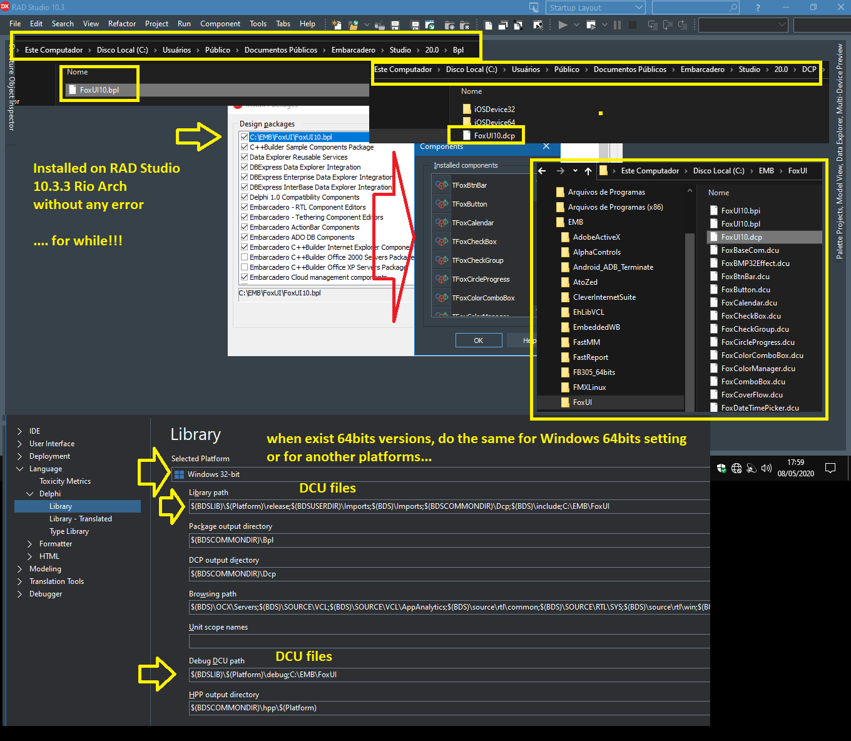Click the TFoxCalendar component icon
The height and width of the screenshot is (741, 851).
442,223
